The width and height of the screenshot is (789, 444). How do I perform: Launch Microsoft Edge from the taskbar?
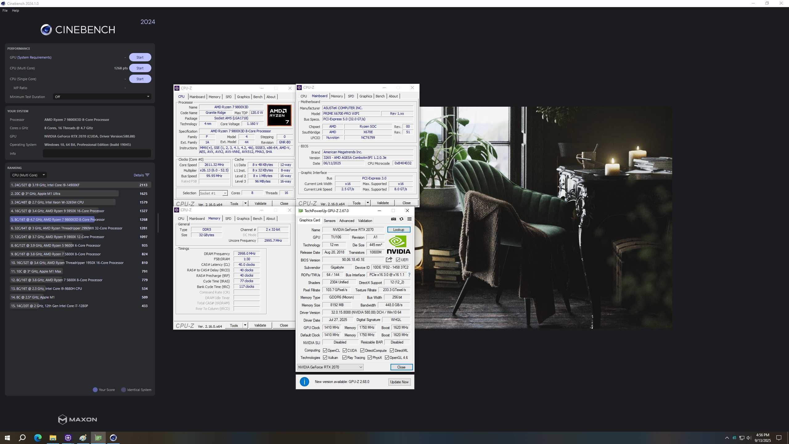38,438
